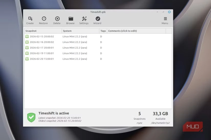Select snapshot 2026-02-15 20:00:02
This screenshot has width=211, height=140.
pyautogui.click(x=42, y=36)
